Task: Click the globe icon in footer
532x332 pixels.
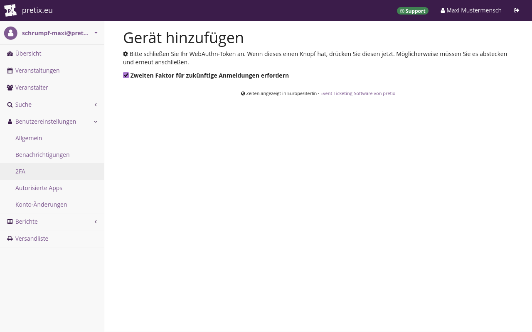Action: pos(243,93)
